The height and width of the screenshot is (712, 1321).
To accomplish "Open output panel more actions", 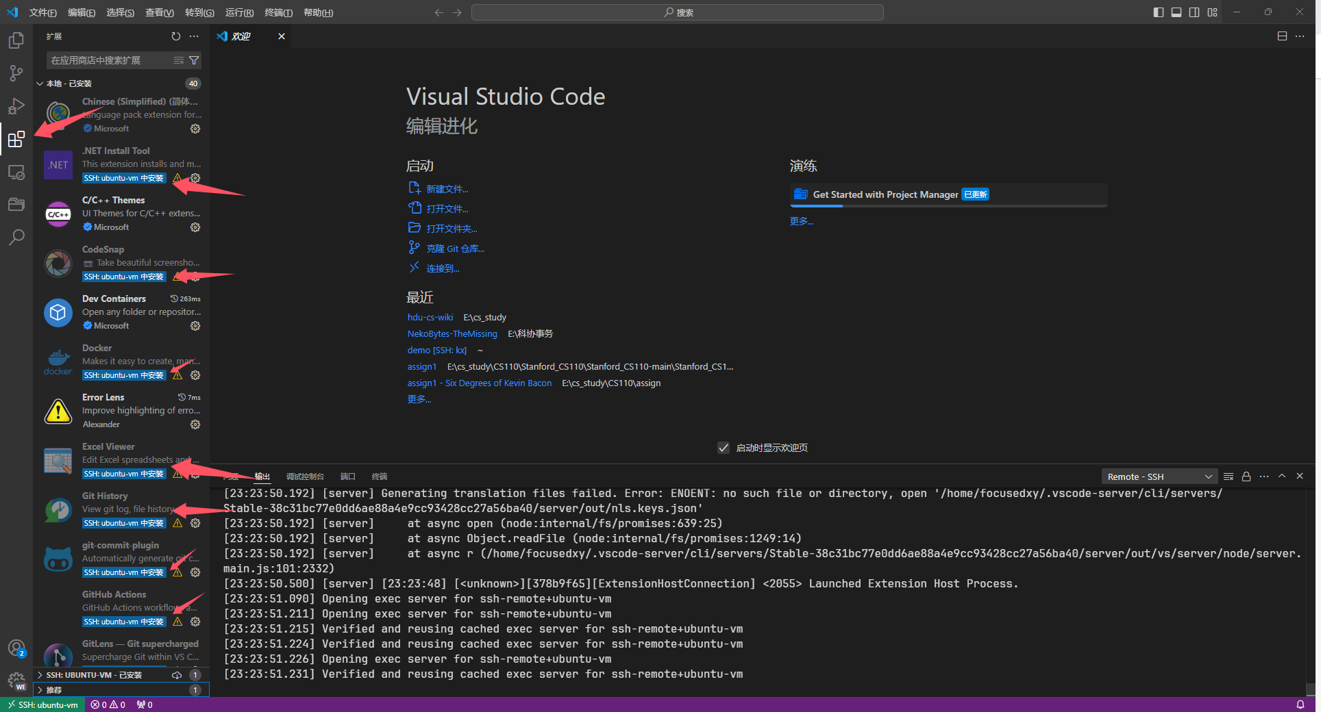I will (1264, 476).
